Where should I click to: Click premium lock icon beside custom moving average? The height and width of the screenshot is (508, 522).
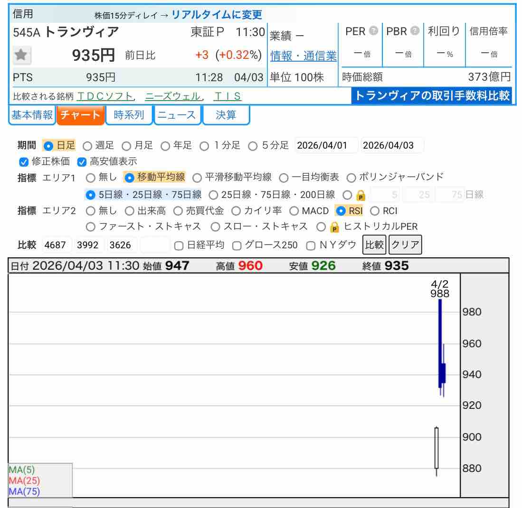click(361, 195)
